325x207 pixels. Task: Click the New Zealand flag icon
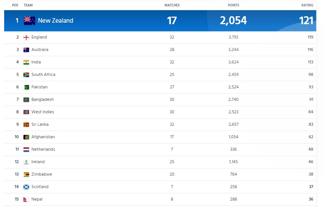pos(29,21)
